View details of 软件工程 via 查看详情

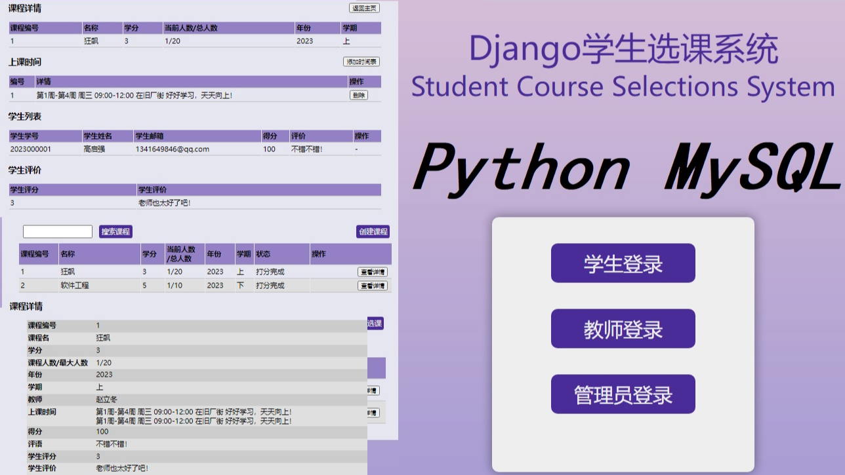[373, 286]
